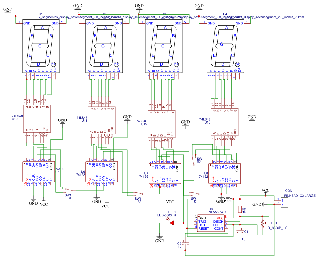
Task: Click the "NE555PWR" part label
Action: coord(217,212)
